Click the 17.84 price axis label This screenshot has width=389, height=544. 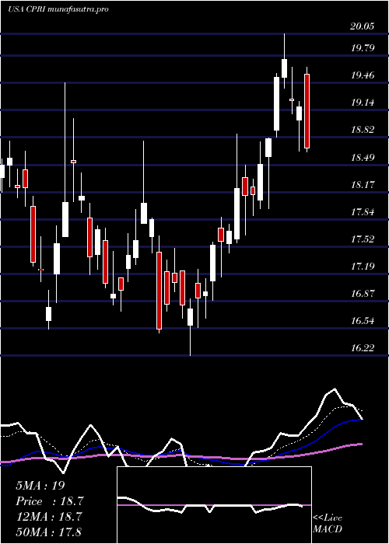[x=363, y=212]
